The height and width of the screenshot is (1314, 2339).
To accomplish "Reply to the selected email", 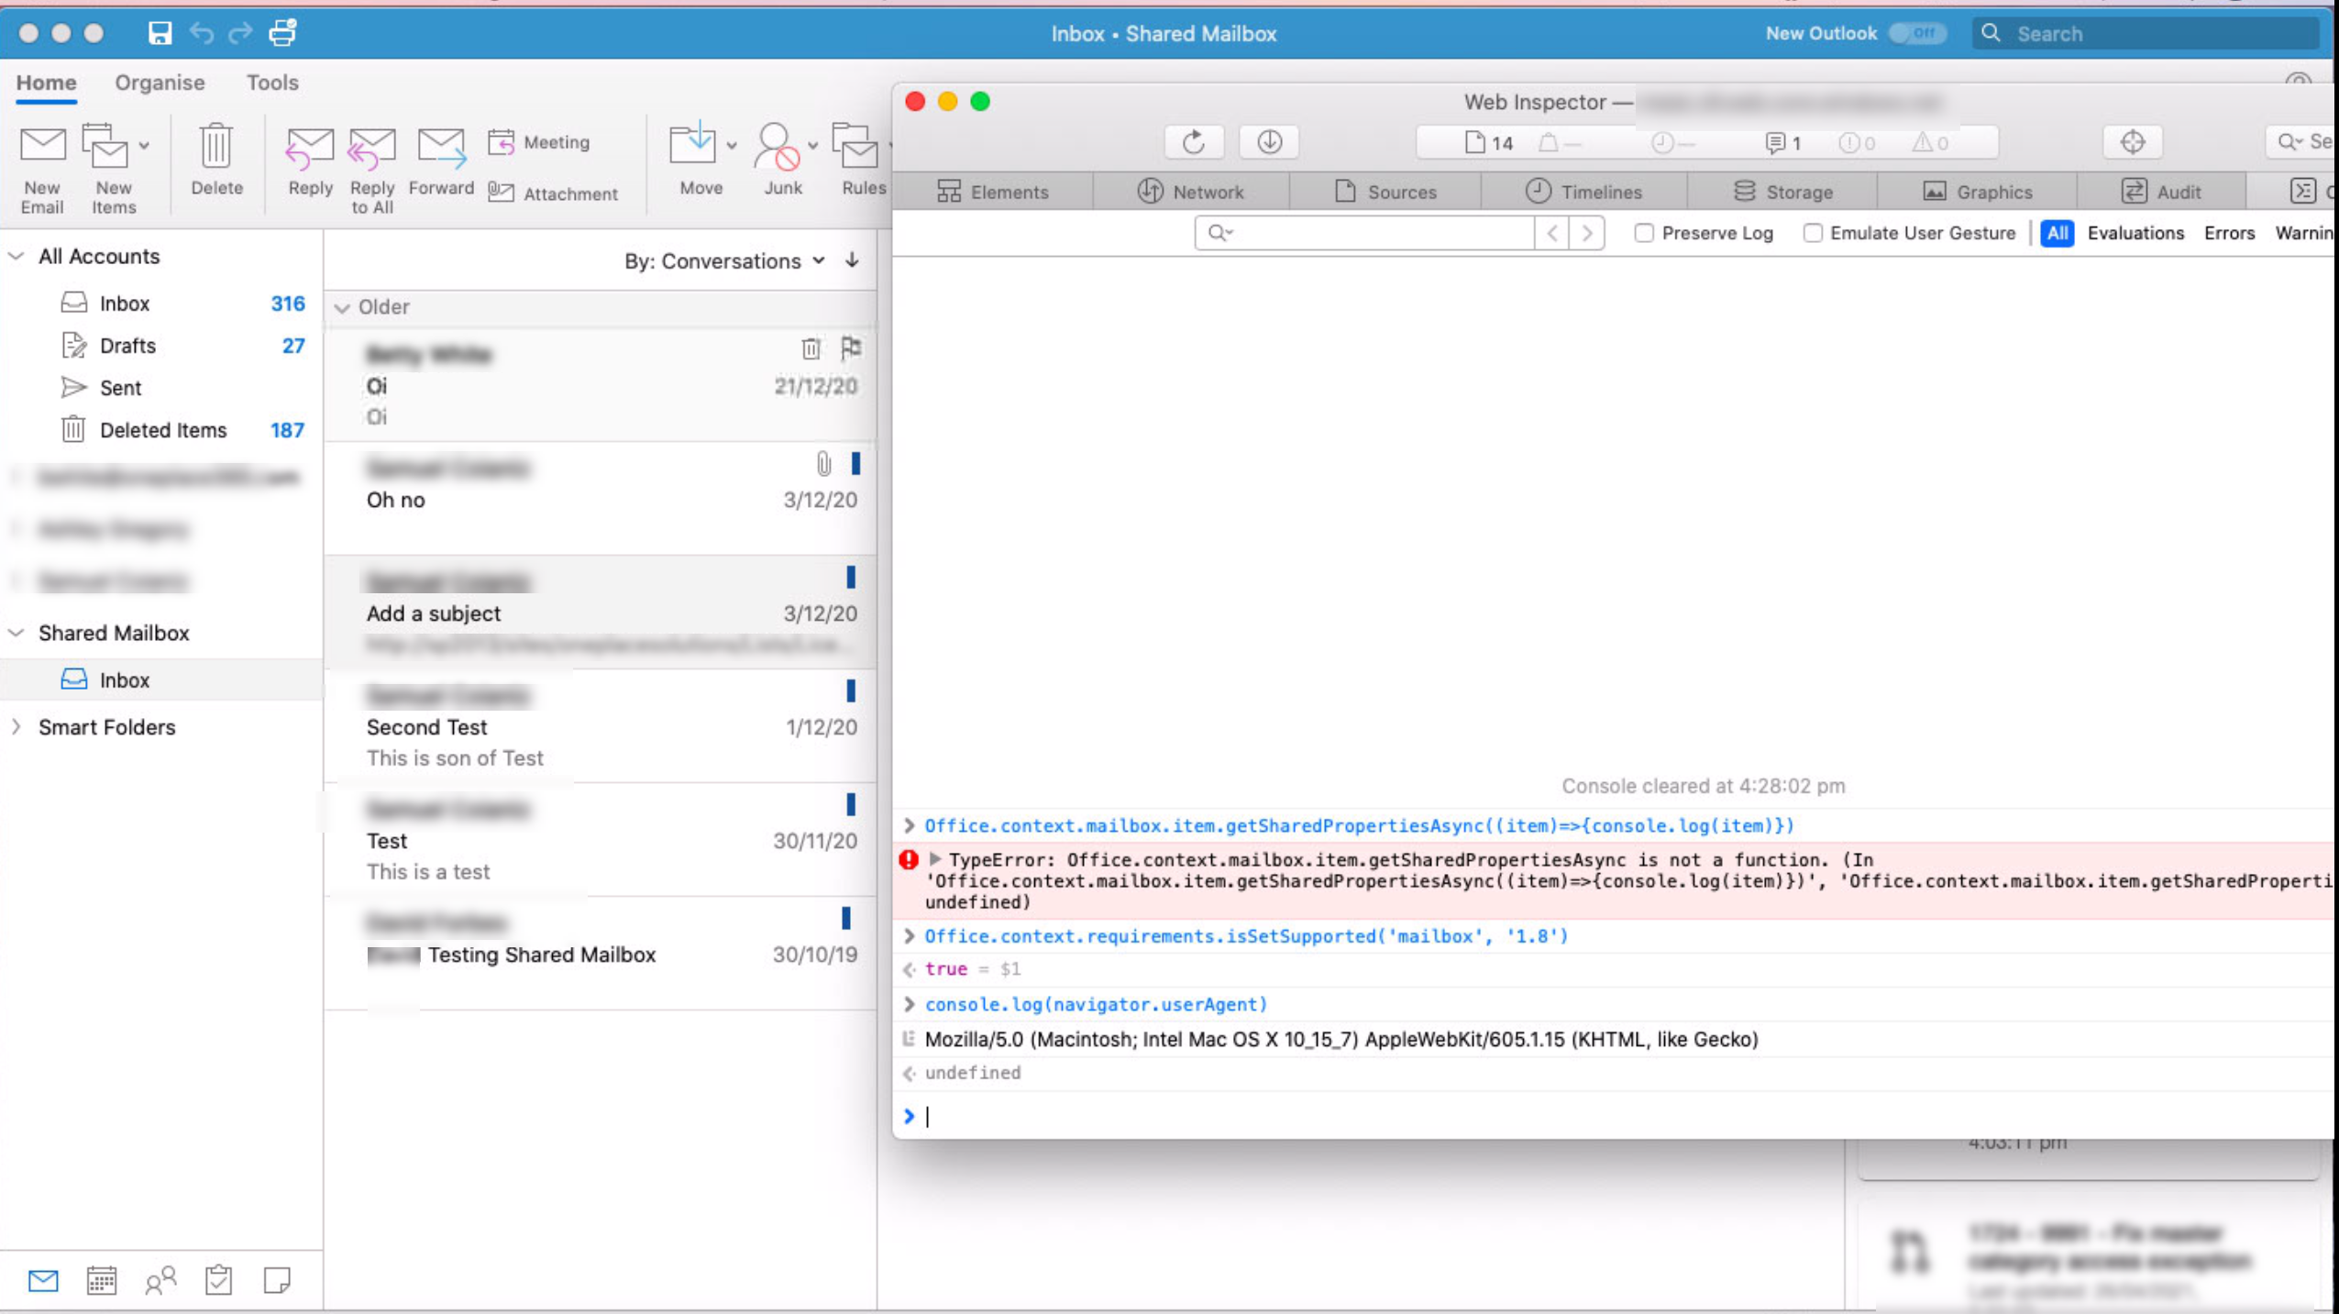I will tap(309, 165).
